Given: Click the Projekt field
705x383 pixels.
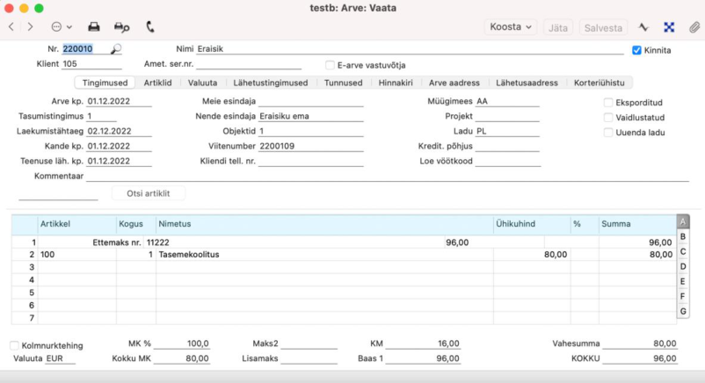Looking at the screenshot, I should click(x=507, y=116).
